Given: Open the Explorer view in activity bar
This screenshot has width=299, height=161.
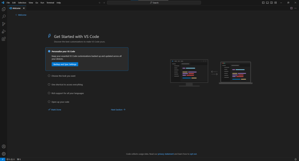Looking at the screenshot, I should point(4,9).
